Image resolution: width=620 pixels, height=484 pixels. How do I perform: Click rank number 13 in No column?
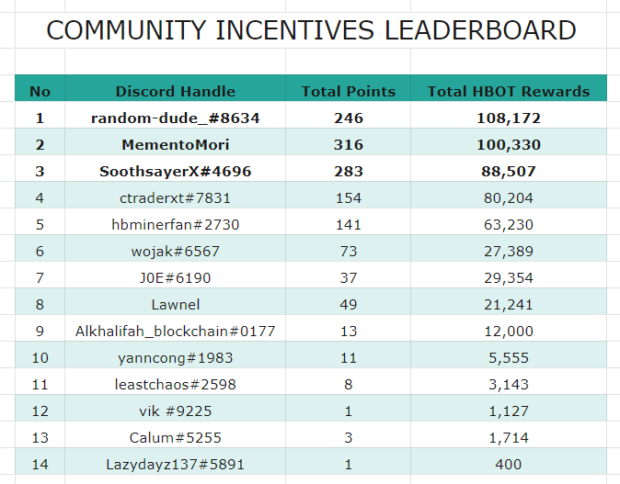coord(40,438)
